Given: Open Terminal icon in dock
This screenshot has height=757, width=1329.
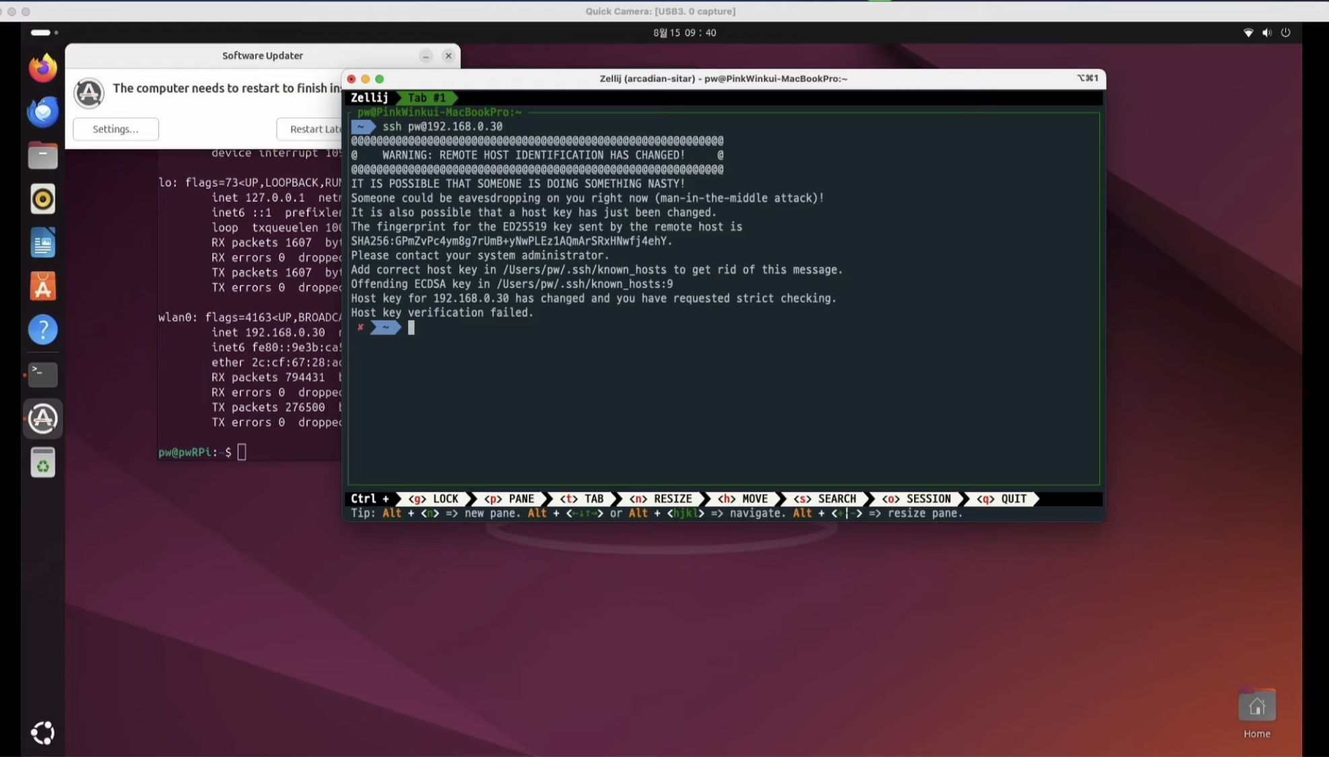Looking at the screenshot, I should pyautogui.click(x=42, y=374).
